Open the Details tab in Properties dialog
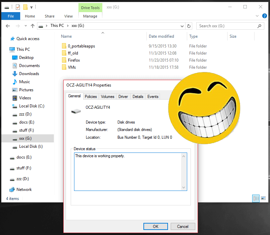The height and width of the screenshot is (235, 270). pyautogui.click(x=138, y=97)
